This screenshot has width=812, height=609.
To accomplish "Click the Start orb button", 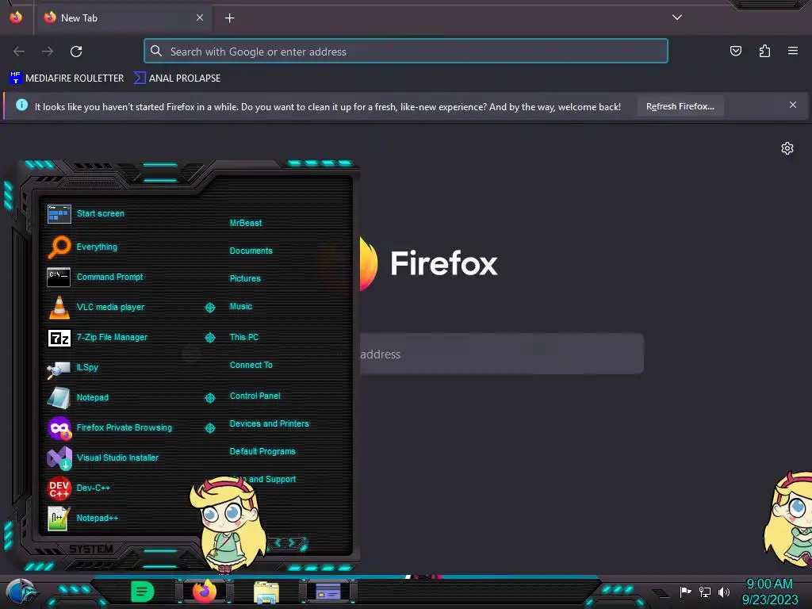I will click(x=21, y=592).
